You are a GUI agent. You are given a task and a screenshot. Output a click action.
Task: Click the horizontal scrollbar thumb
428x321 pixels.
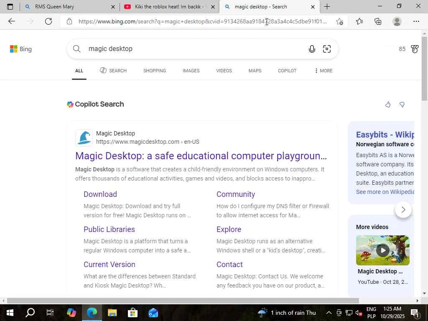coord(183,301)
